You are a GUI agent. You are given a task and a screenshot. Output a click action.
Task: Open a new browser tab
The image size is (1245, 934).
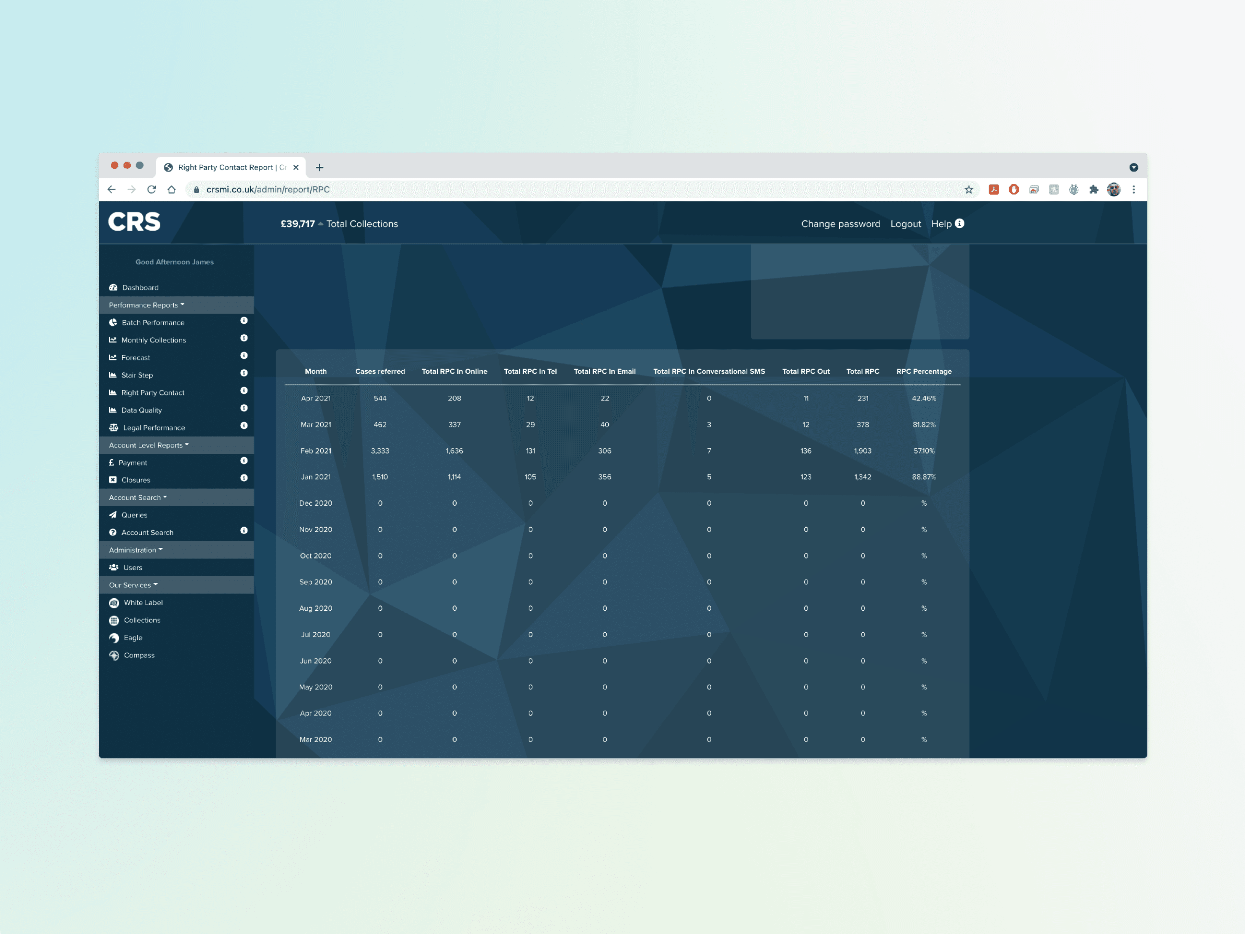click(x=320, y=167)
